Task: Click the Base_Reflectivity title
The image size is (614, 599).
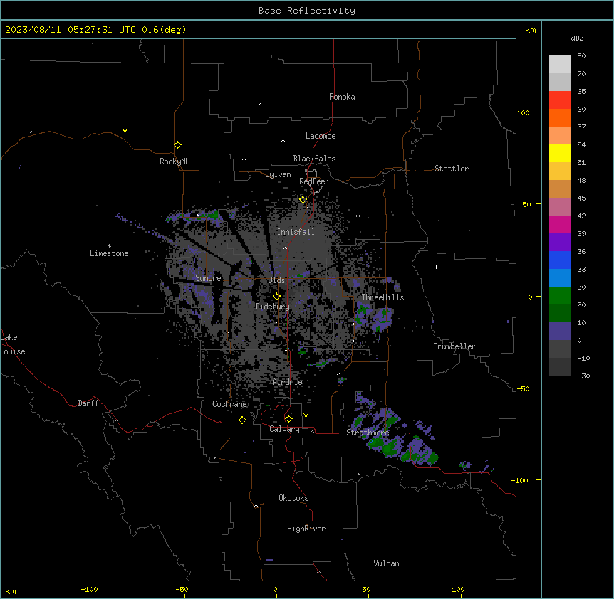Action: click(x=307, y=11)
